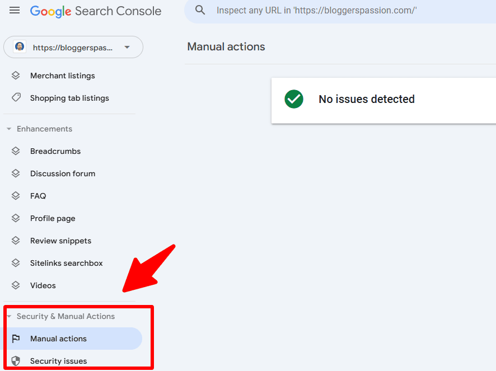
Task: Click the Discussion forum icon in sidebar
Action: [15, 173]
